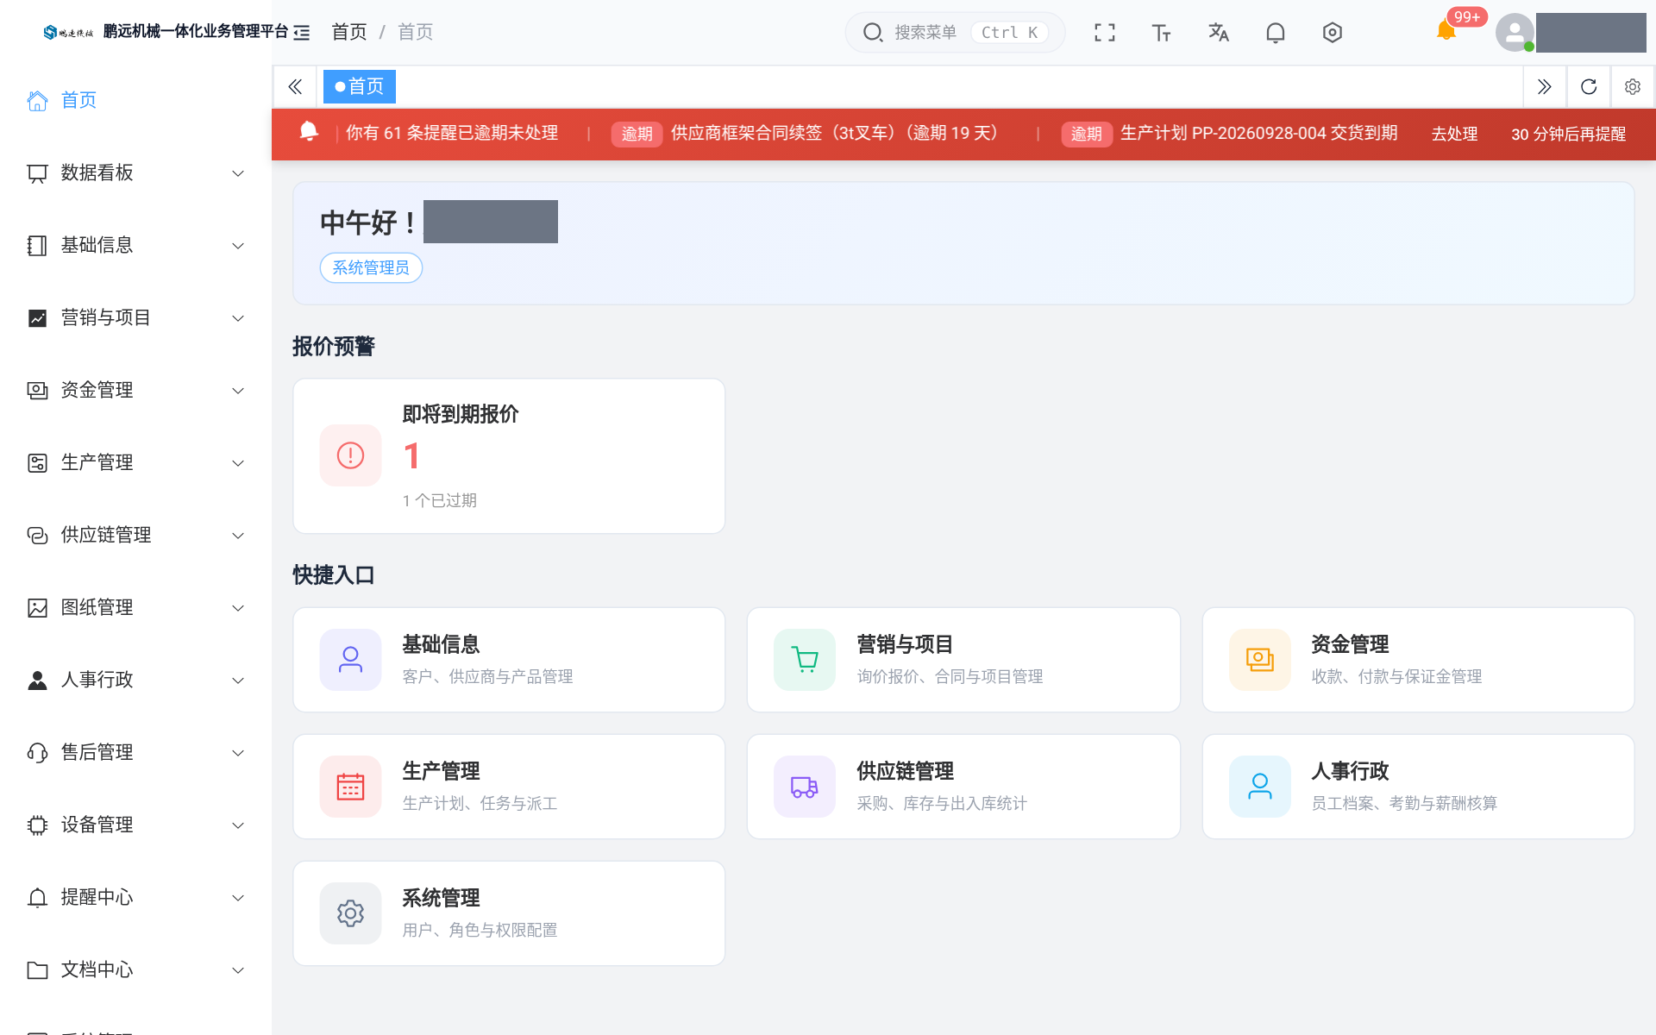The width and height of the screenshot is (1656, 1035).
Task: Click the 搜索菜单 search box
Action: coord(955,33)
